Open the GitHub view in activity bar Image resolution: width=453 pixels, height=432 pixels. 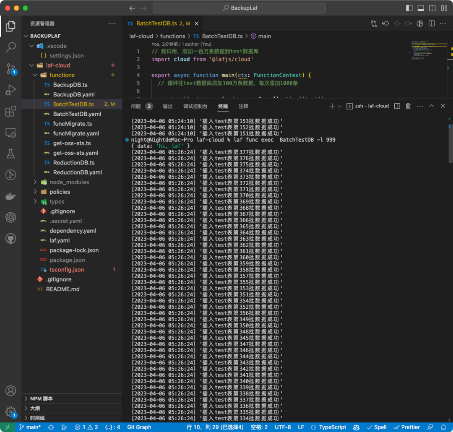click(x=10, y=239)
